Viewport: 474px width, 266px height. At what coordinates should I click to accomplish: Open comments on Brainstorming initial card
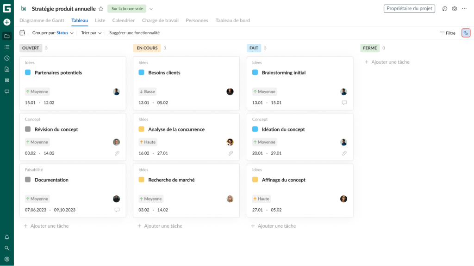[x=344, y=103]
